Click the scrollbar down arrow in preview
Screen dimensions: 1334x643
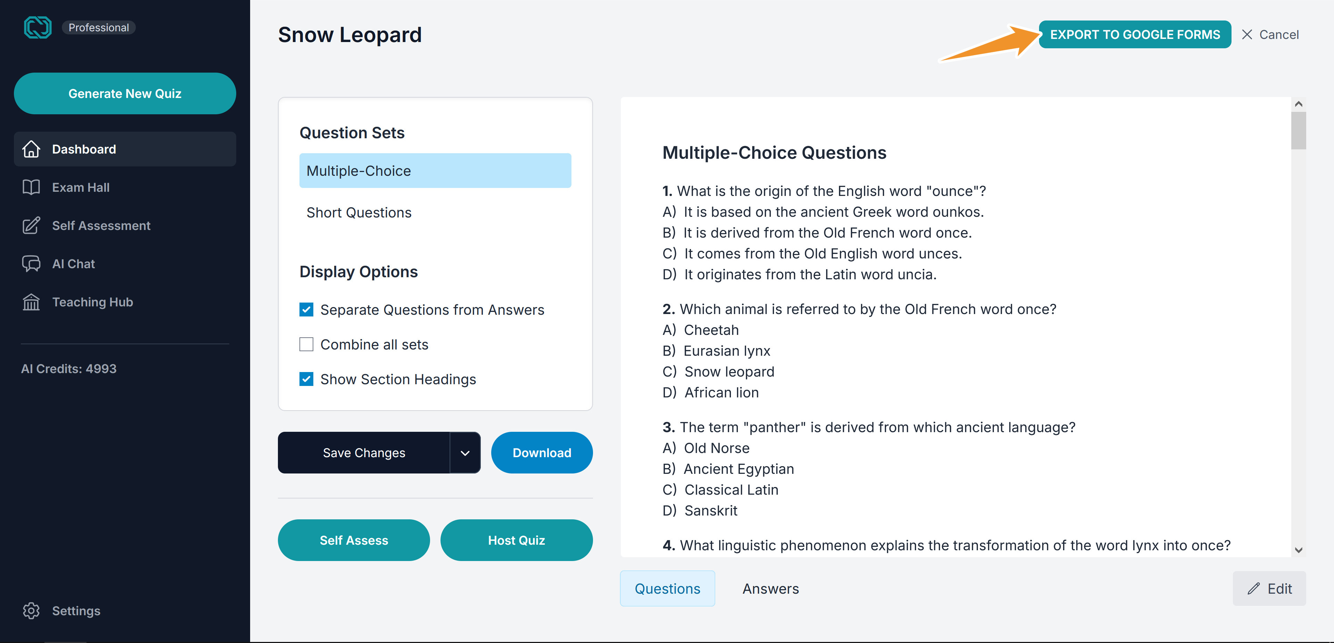tap(1298, 550)
